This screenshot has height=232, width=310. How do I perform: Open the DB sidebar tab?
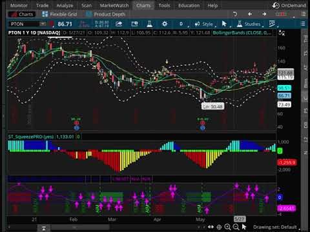305,125
